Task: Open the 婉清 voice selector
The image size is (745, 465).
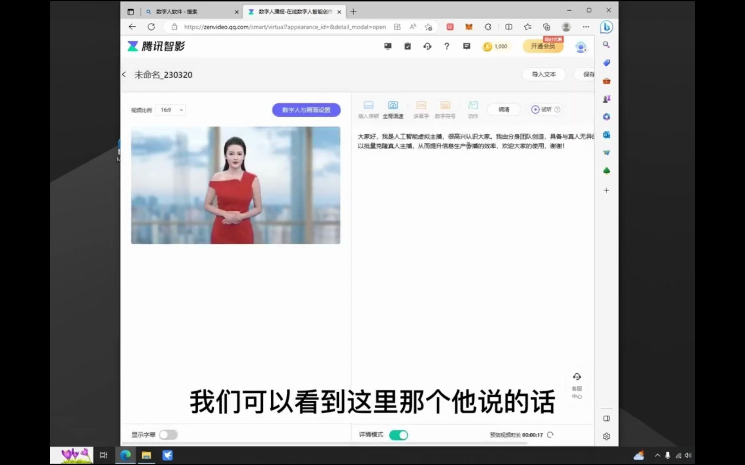Action: click(504, 109)
